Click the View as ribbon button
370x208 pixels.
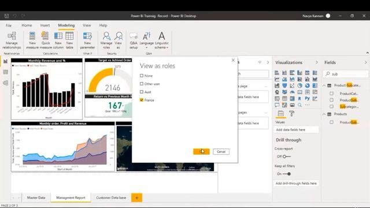118,40
